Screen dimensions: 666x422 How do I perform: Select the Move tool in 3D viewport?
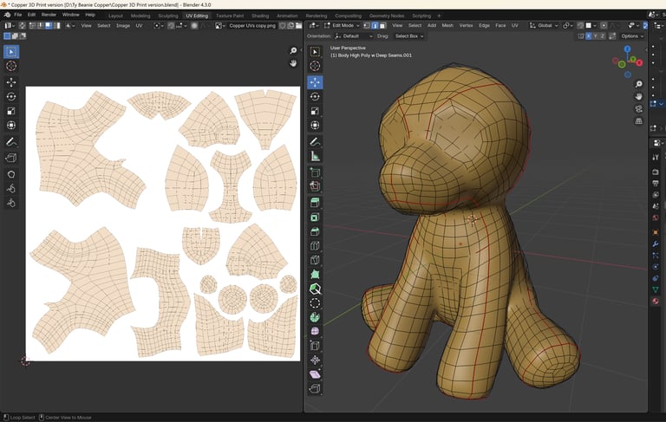pyautogui.click(x=315, y=81)
